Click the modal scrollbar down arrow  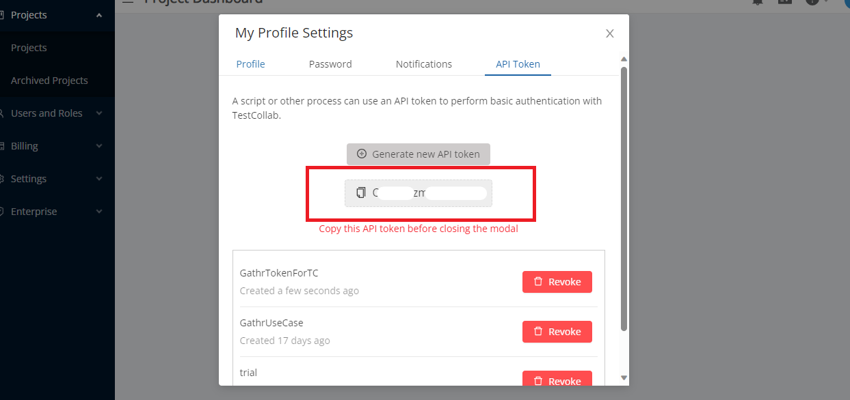(x=624, y=377)
